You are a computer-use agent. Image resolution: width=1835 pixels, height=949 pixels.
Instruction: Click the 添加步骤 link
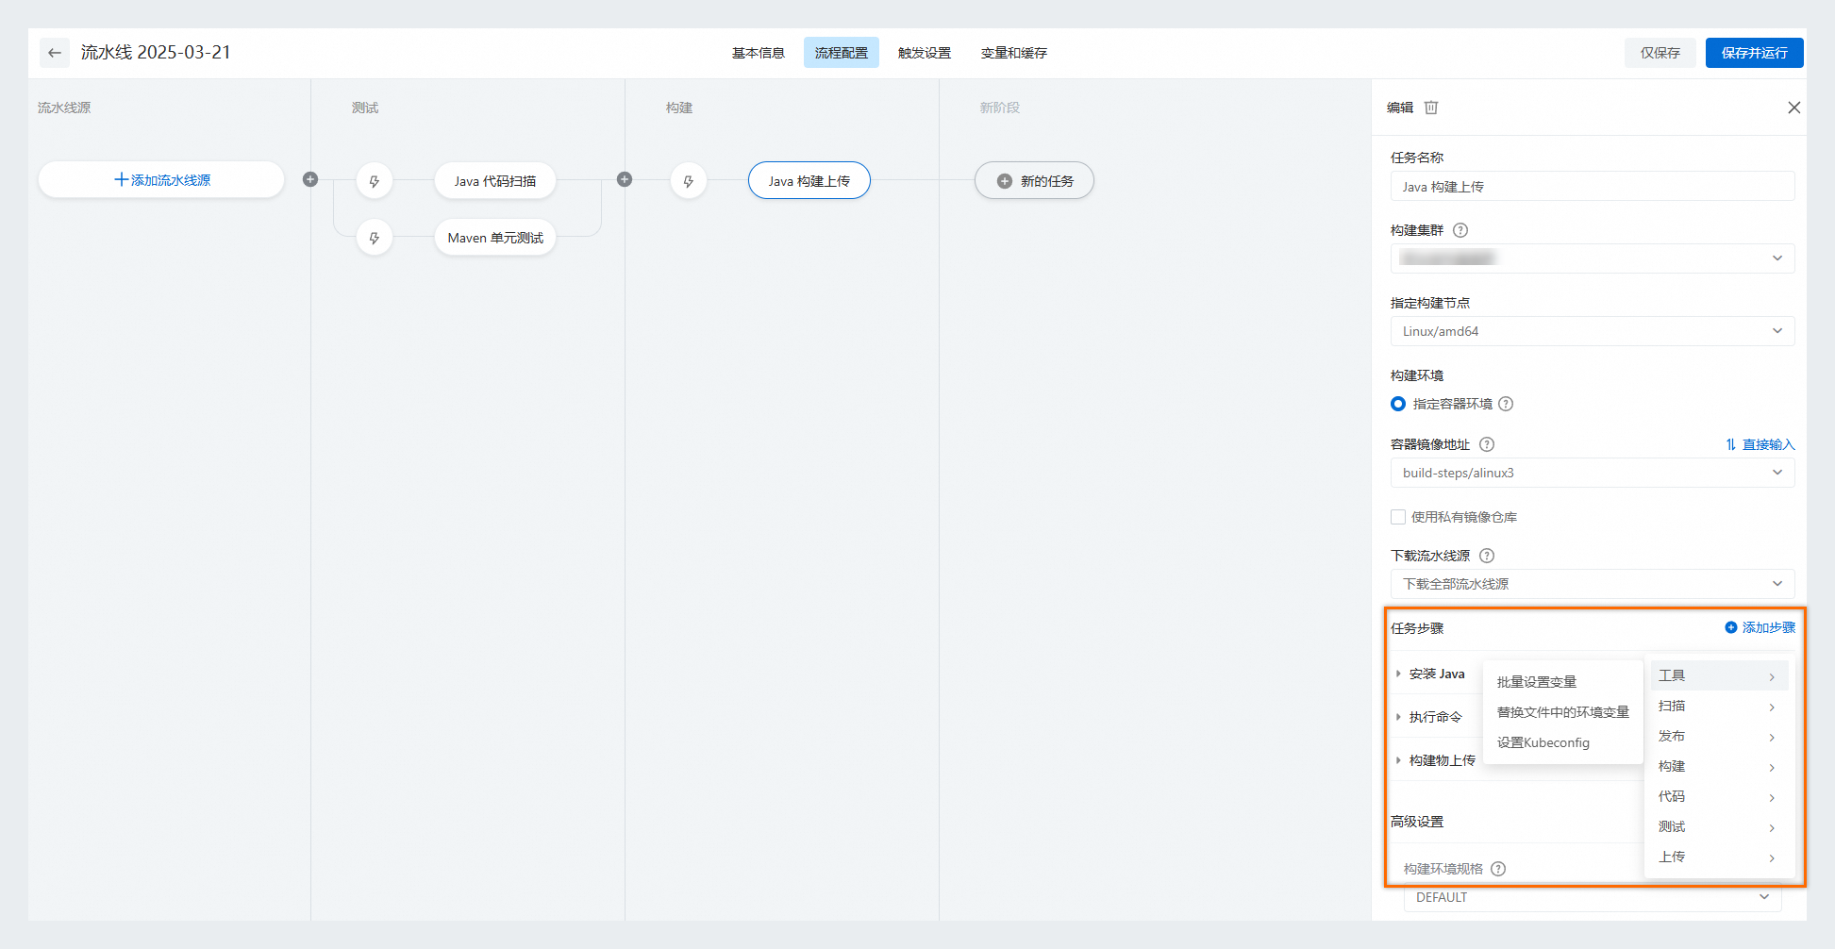(1760, 627)
